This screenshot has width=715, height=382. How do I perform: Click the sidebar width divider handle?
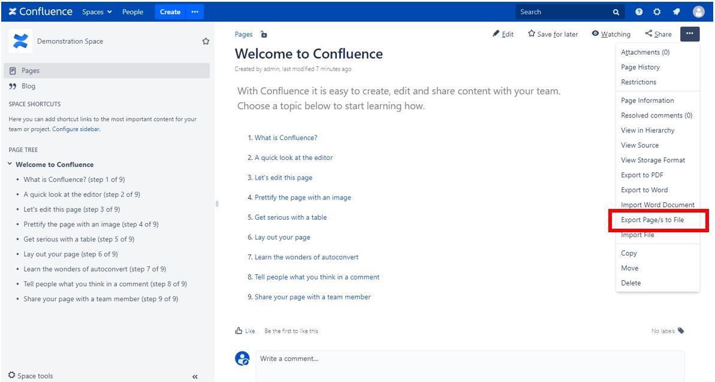217,204
